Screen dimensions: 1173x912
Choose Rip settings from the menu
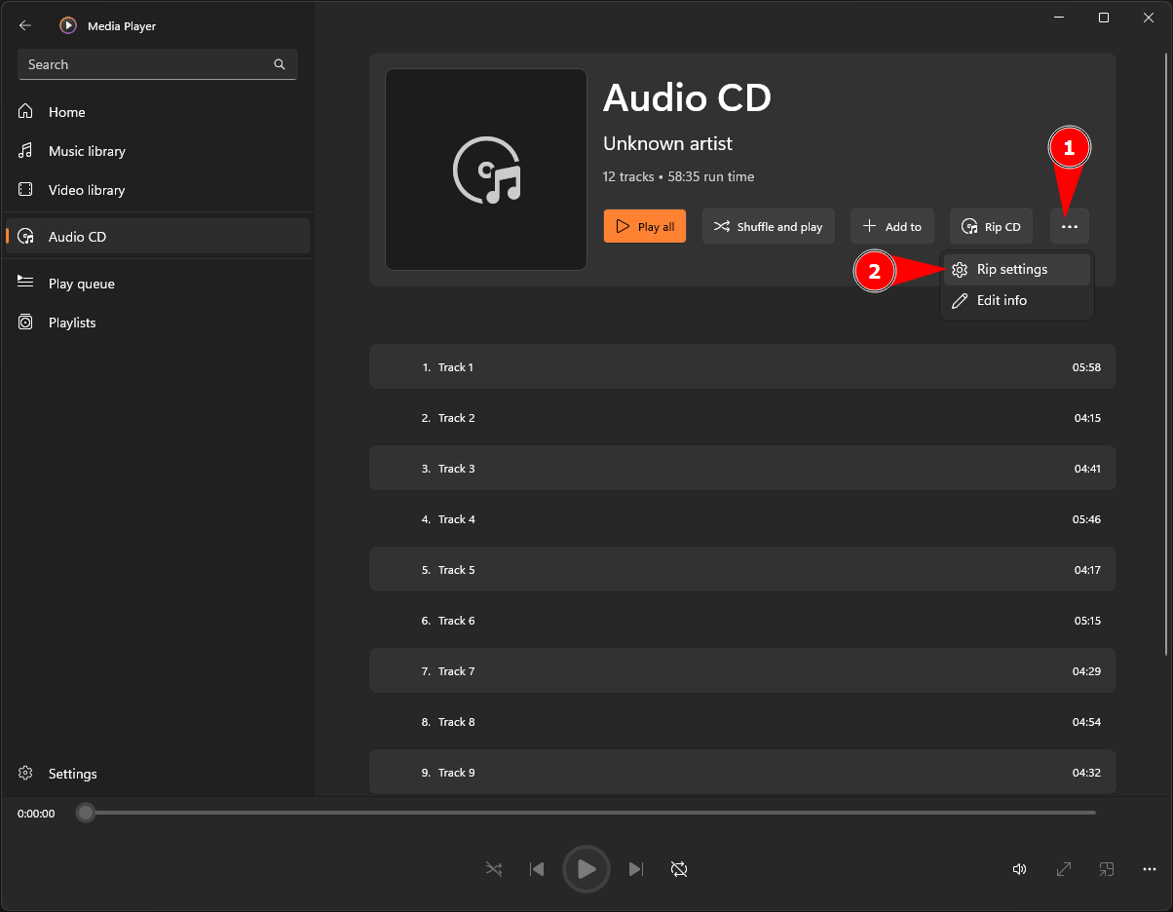[1011, 270]
